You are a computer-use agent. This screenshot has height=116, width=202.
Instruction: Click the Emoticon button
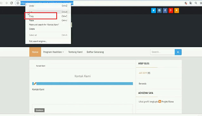40,110
